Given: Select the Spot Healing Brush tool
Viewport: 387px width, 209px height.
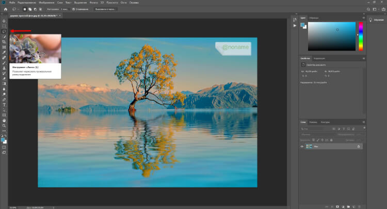Looking at the screenshot, I should pos(4,58).
